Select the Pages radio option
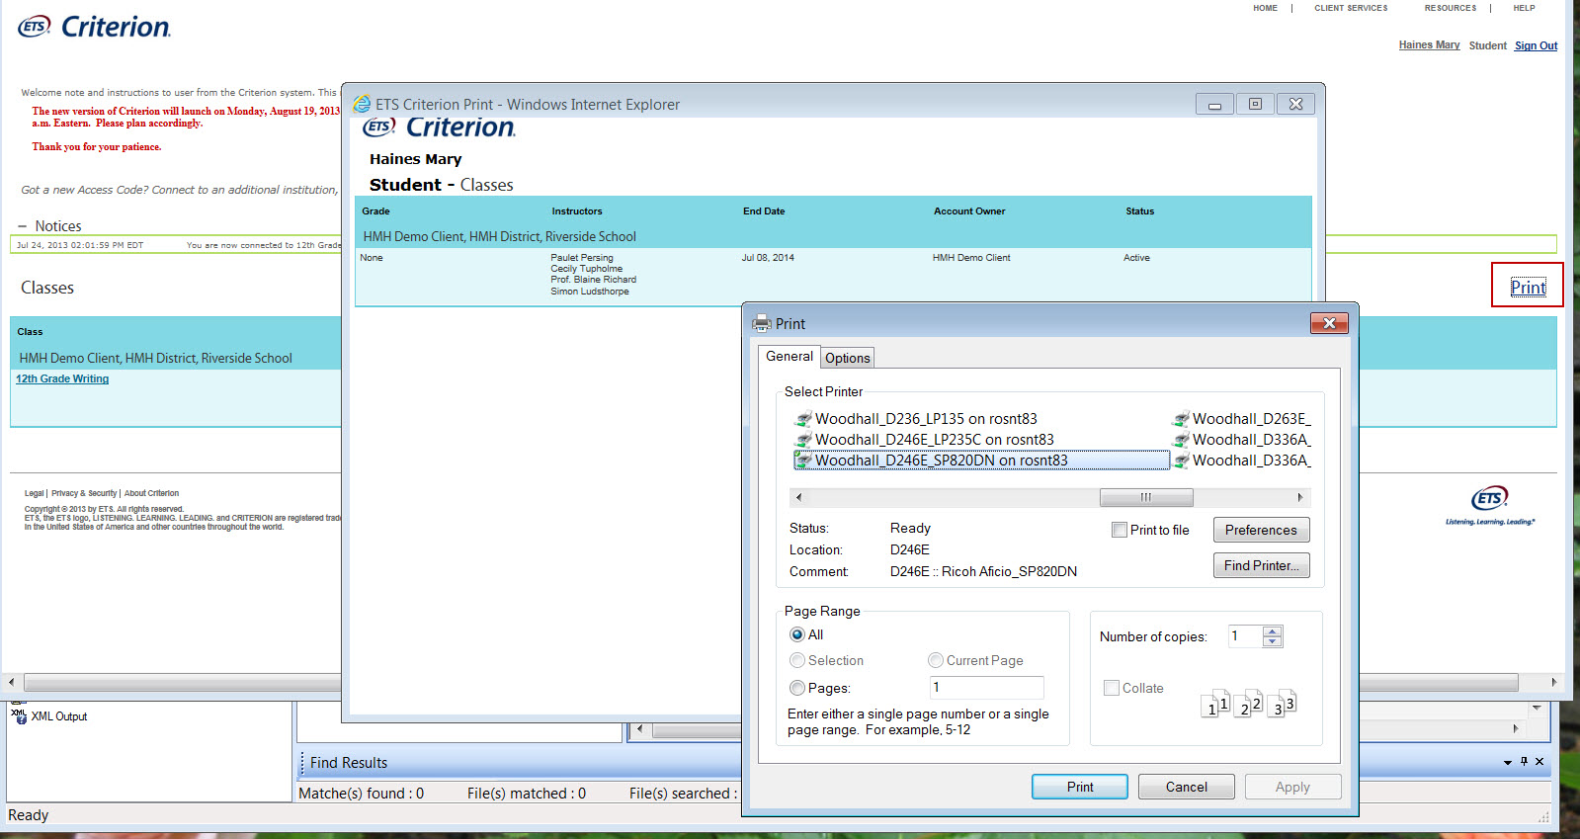 [x=797, y=688]
